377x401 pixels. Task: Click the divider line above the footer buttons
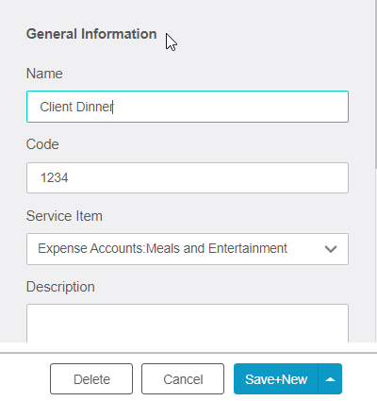point(188,353)
